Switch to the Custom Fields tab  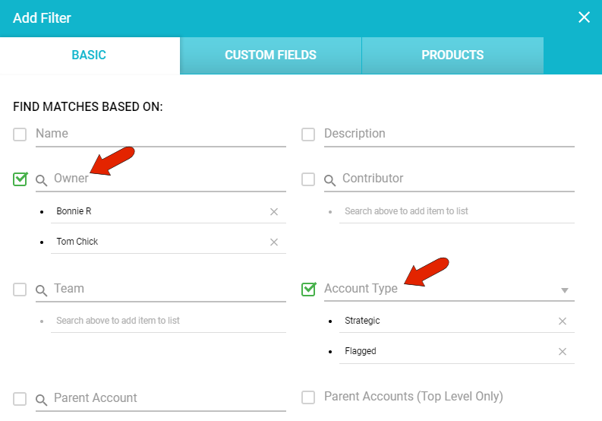click(270, 55)
